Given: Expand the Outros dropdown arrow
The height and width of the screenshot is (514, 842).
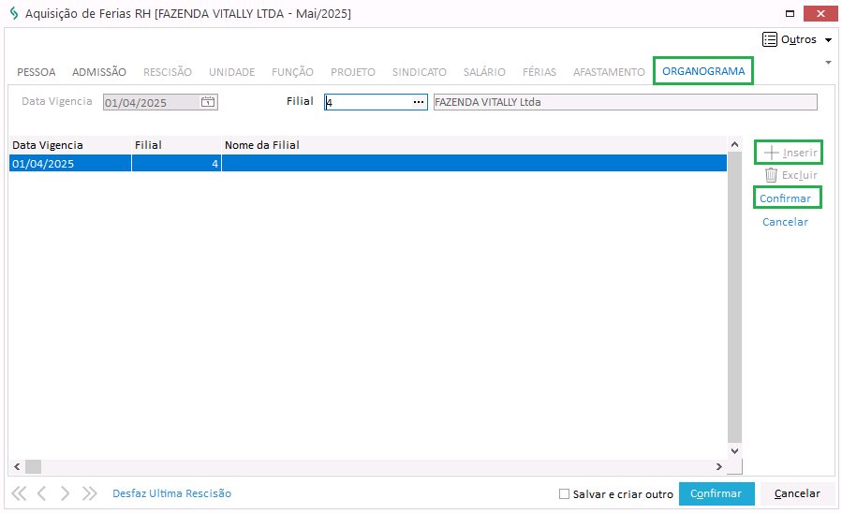Looking at the screenshot, I should (828, 40).
